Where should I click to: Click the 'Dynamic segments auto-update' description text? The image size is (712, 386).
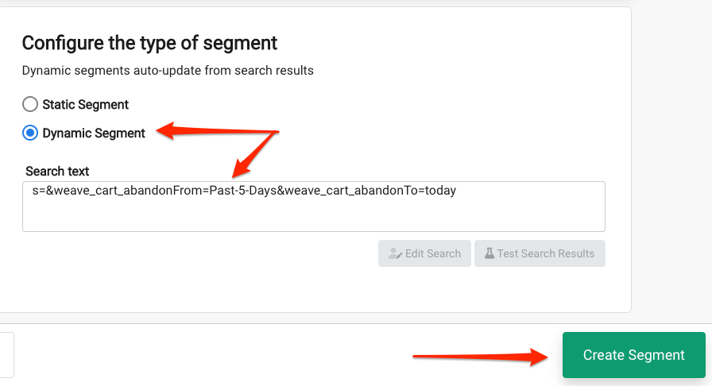pyautogui.click(x=168, y=71)
